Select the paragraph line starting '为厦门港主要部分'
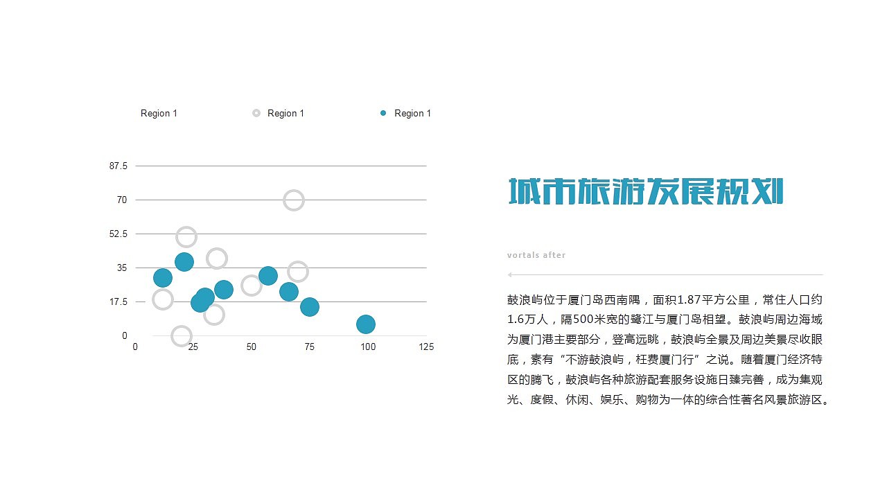Viewport: 887px width, 499px height. click(x=665, y=340)
